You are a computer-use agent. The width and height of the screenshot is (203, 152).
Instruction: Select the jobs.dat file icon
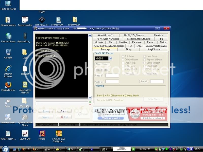[25, 70]
